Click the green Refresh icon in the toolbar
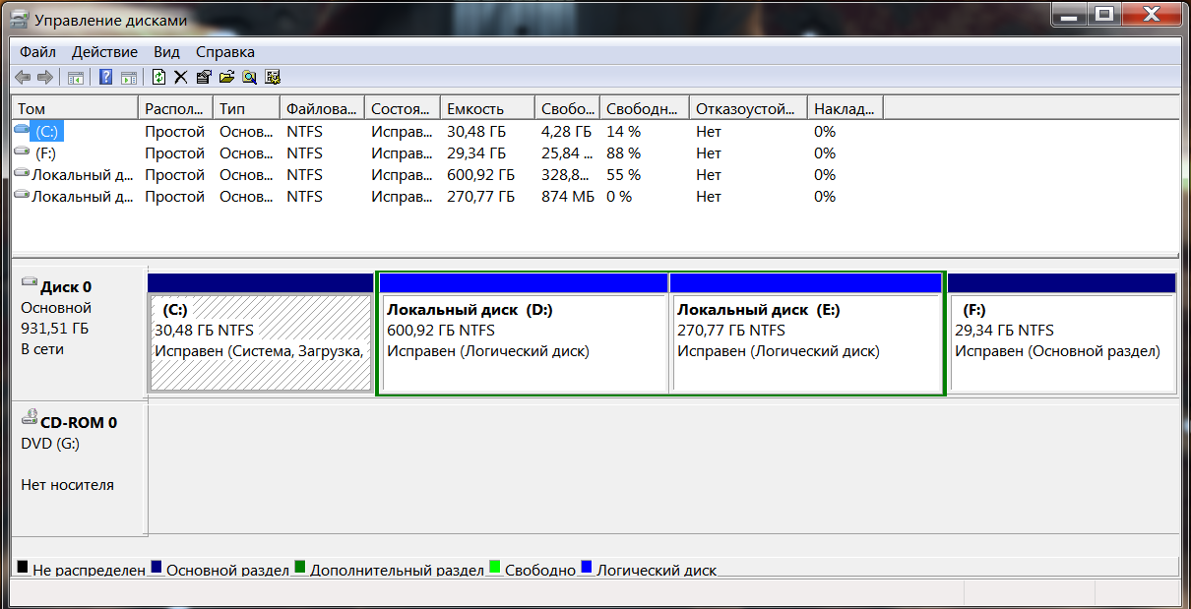Viewport: 1191px width, 609px height. pos(158,77)
